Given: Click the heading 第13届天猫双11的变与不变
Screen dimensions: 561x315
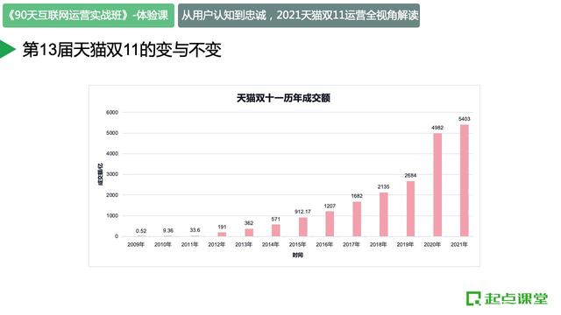Looking at the screenshot, I should [x=122, y=49].
